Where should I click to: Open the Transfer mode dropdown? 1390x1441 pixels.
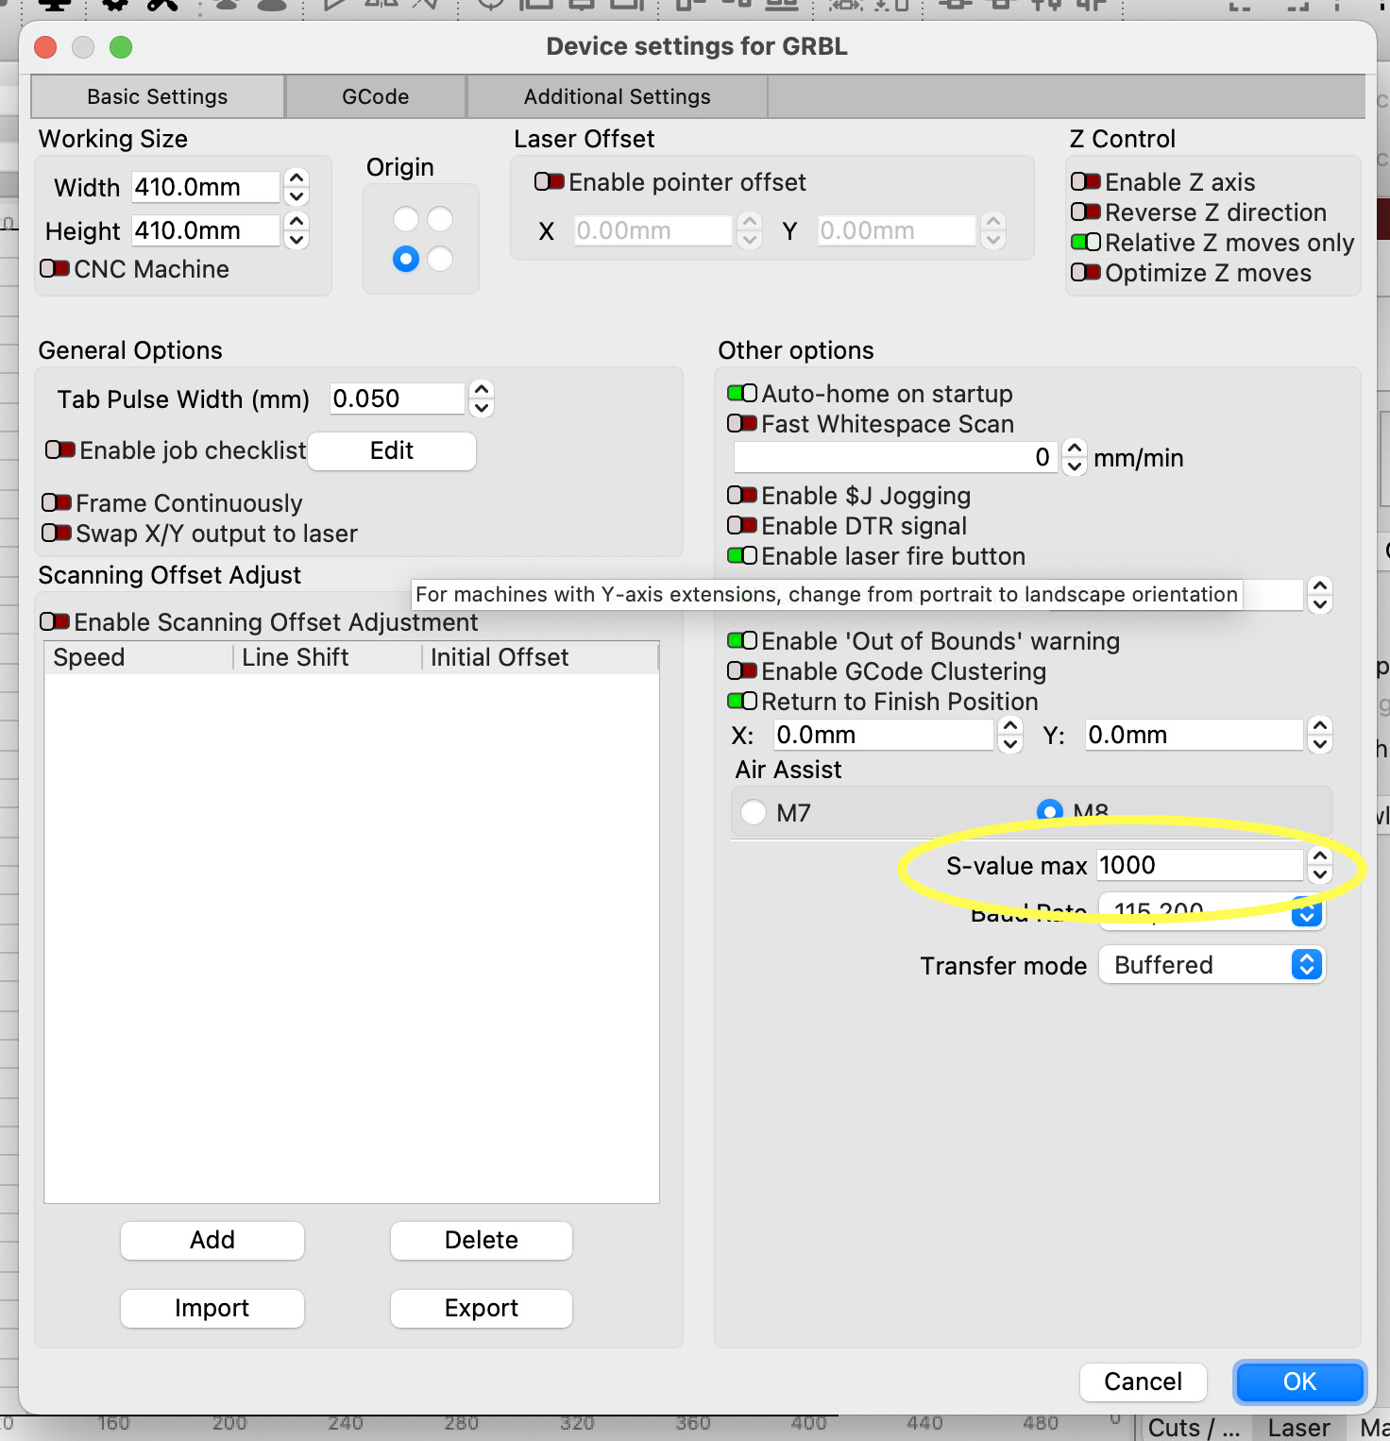click(x=1212, y=965)
